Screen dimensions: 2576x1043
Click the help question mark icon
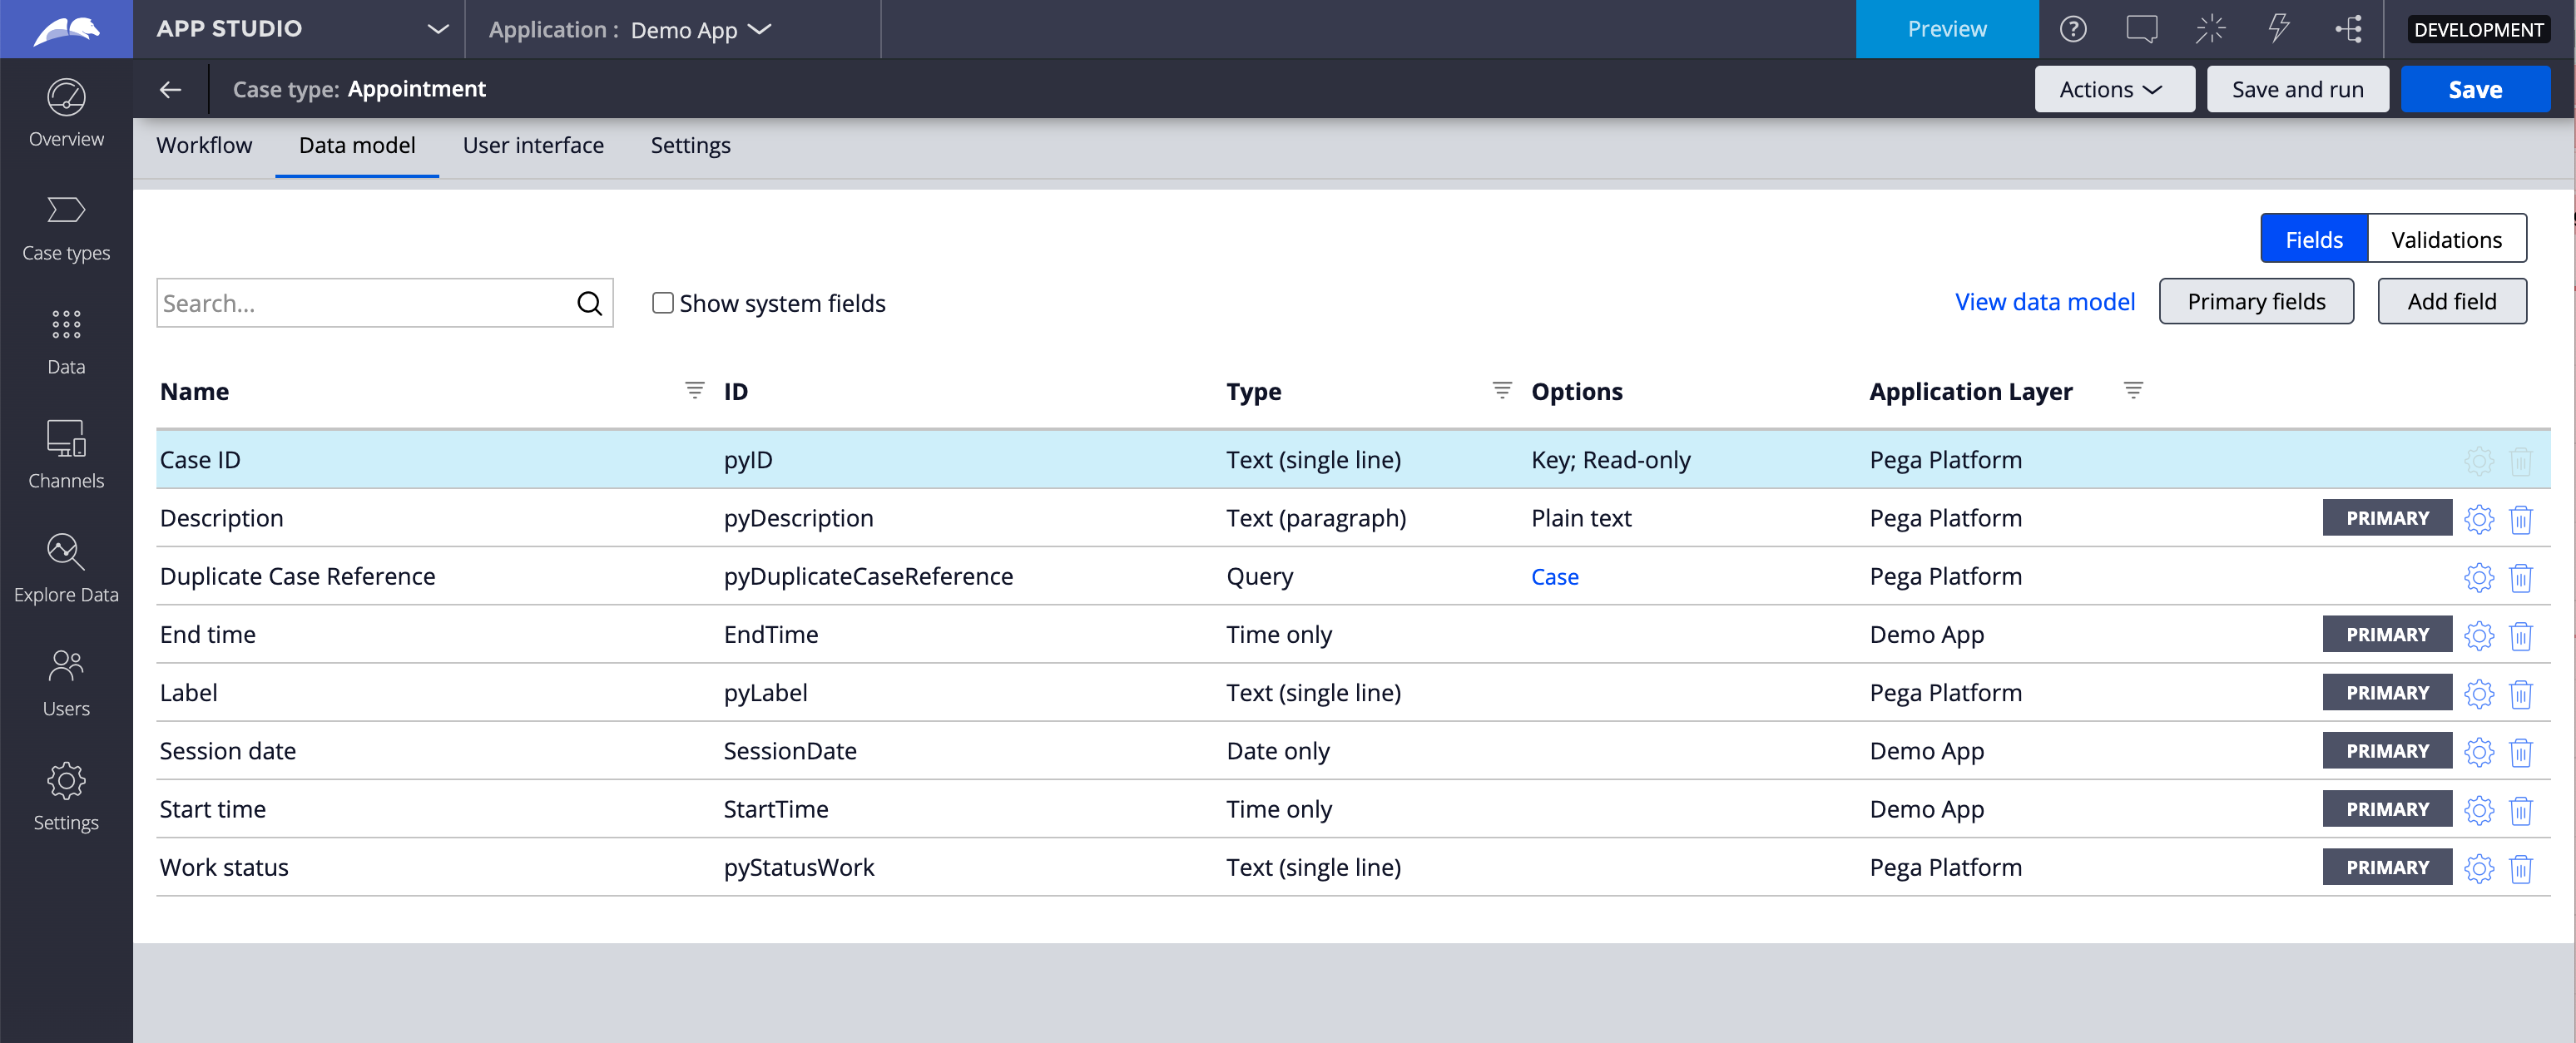coord(2073,29)
